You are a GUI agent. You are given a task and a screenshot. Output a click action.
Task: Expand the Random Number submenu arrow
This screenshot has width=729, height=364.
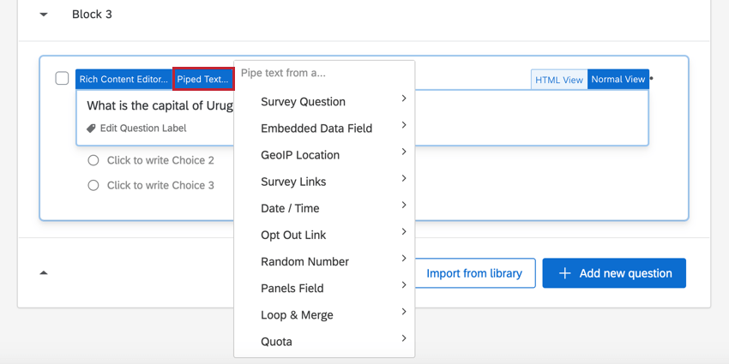coord(404,259)
